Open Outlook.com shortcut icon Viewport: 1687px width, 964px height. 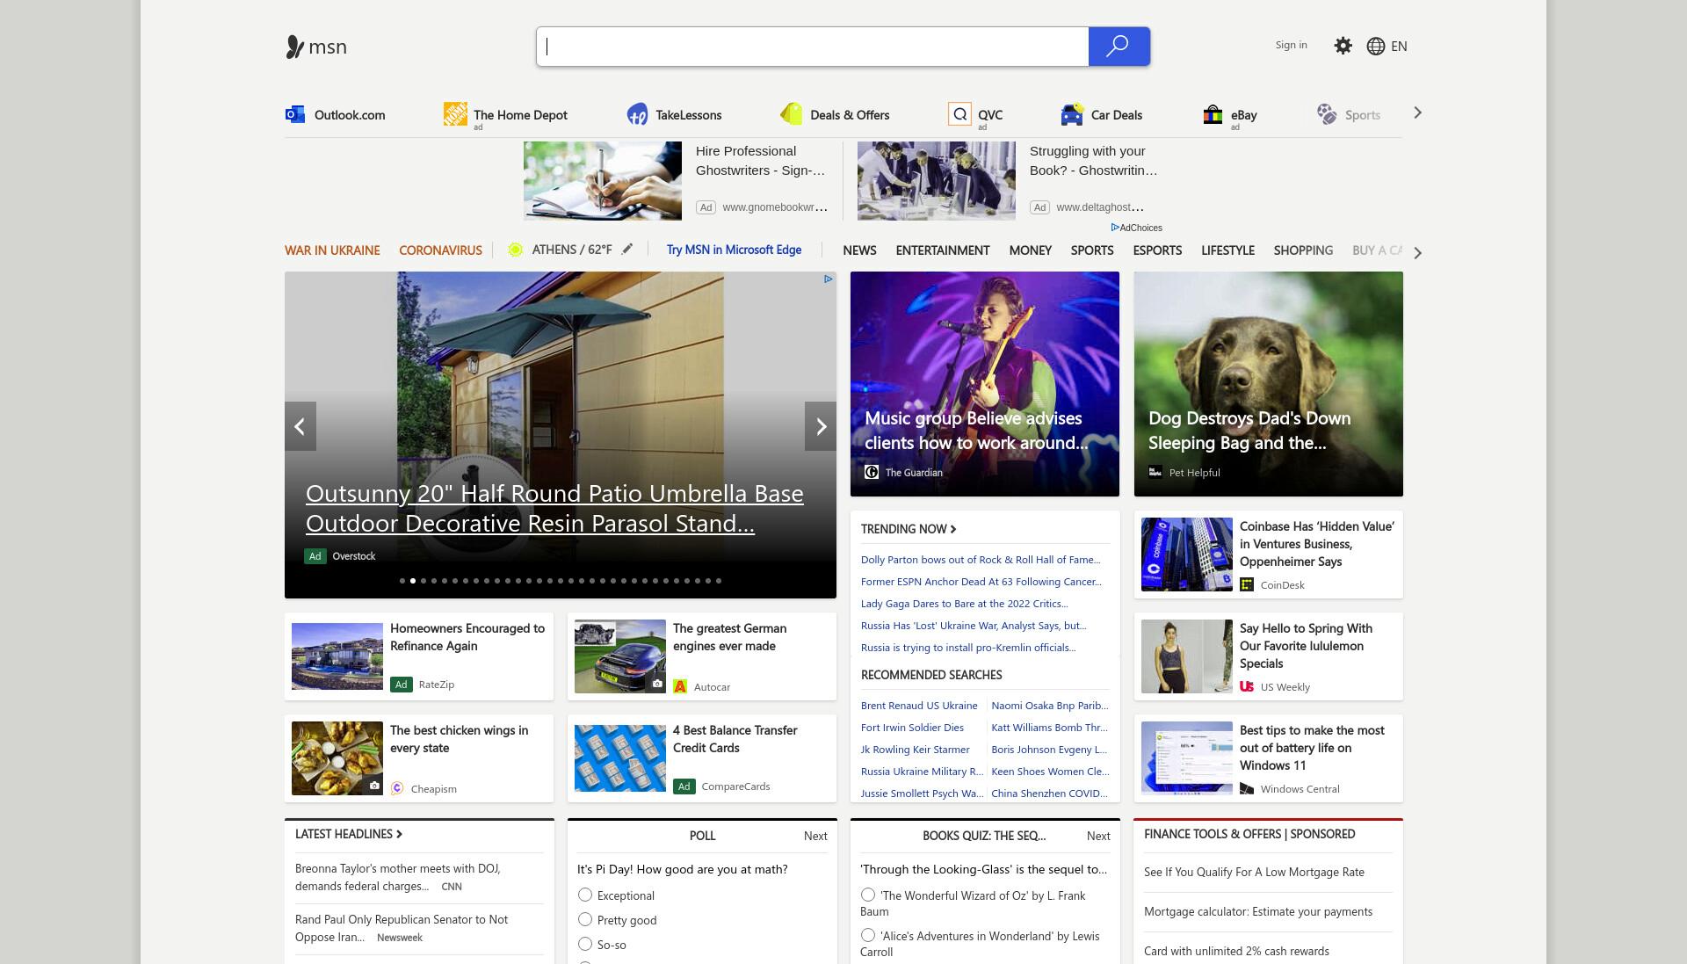point(295,114)
